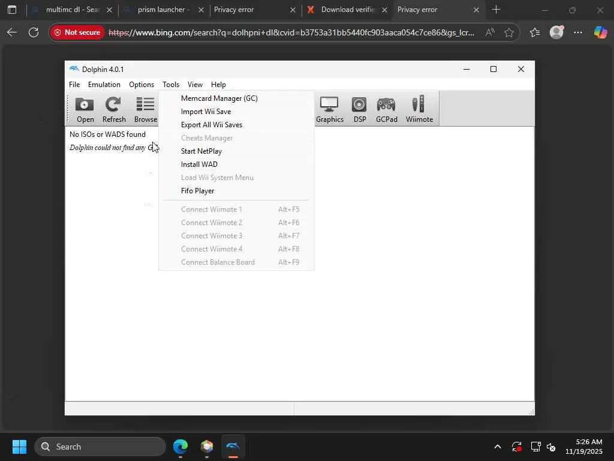Open the DSP audio settings icon
Viewport: 614px width, 461px height.
(x=360, y=109)
